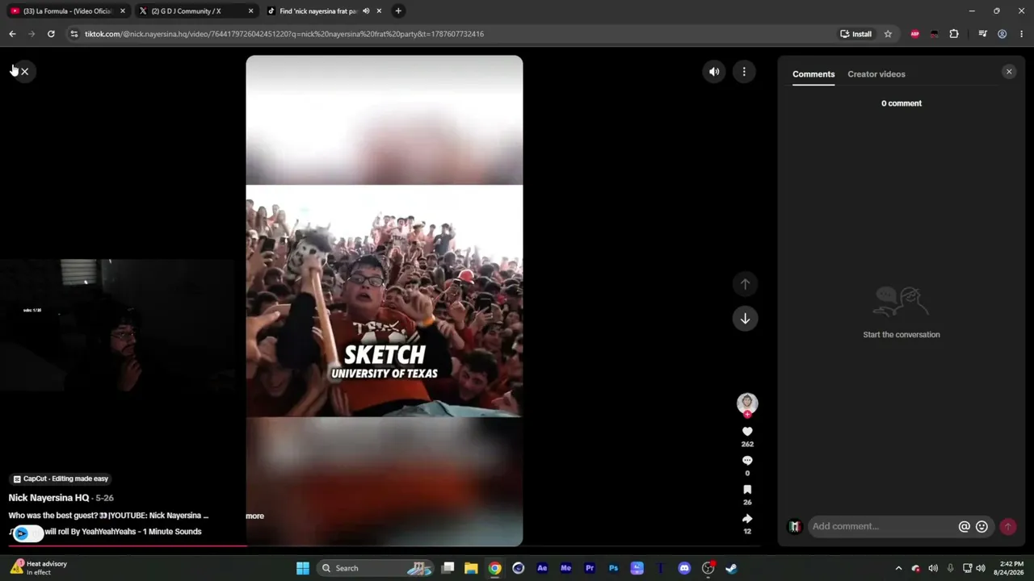Open File Explorer from the taskbar
The image size is (1034, 581).
click(x=471, y=568)
